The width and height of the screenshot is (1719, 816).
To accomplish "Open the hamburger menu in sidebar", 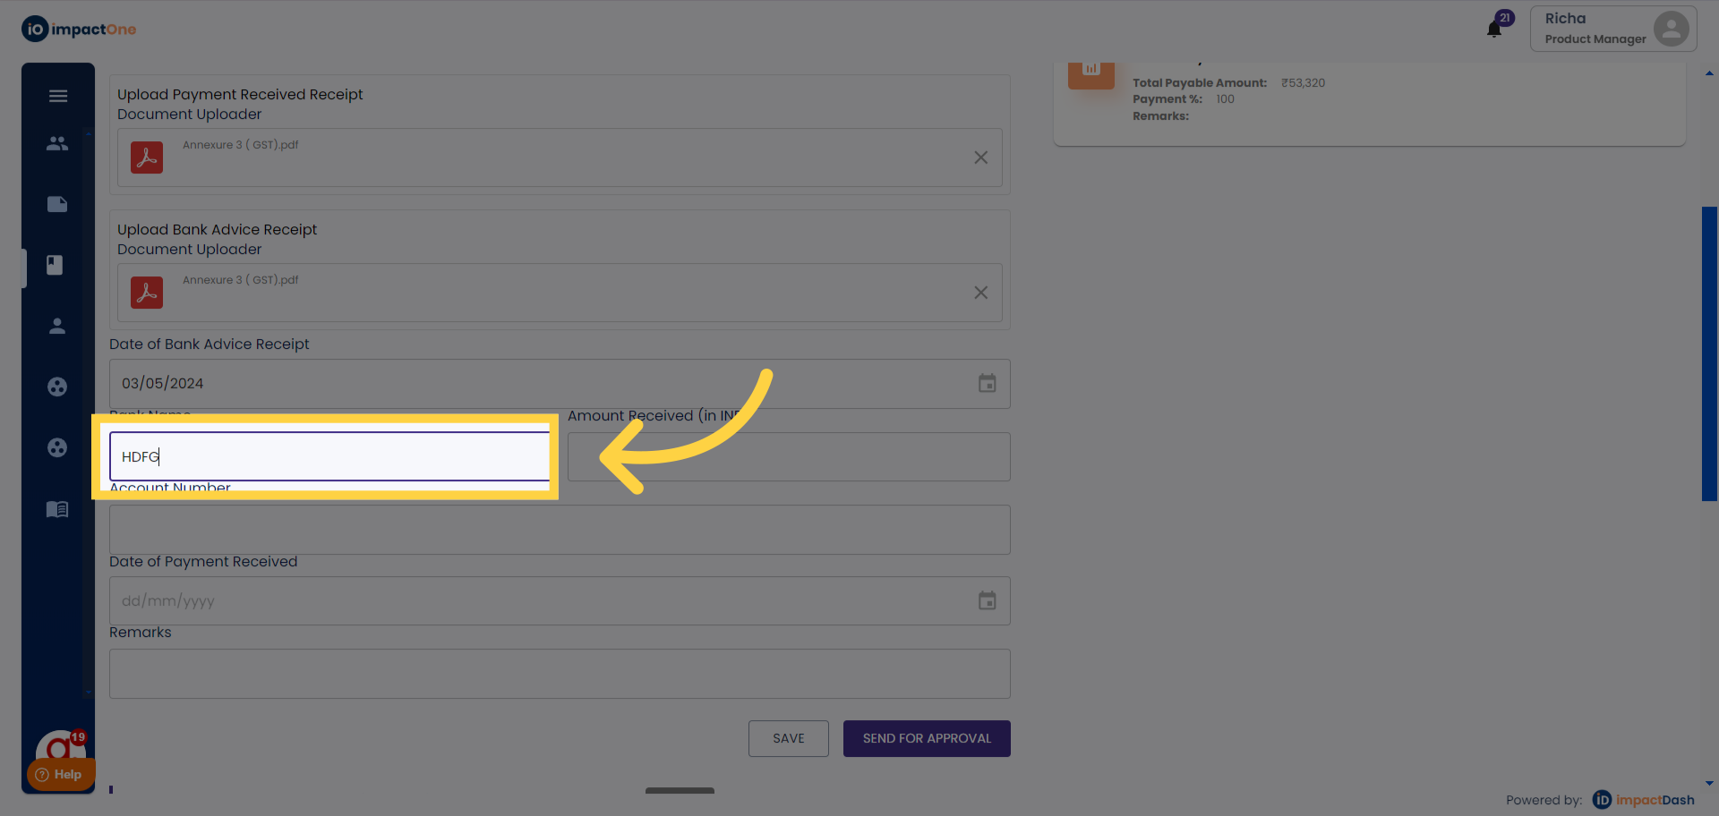I will click(x=58, y=96).
